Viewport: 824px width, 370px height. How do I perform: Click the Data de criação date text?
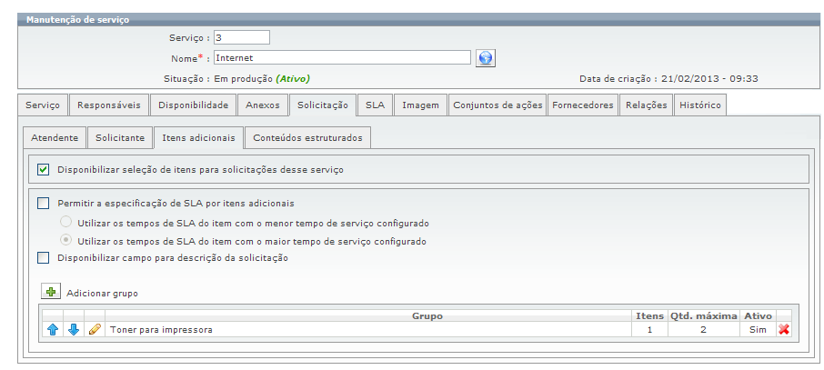[x=668, y=79]
